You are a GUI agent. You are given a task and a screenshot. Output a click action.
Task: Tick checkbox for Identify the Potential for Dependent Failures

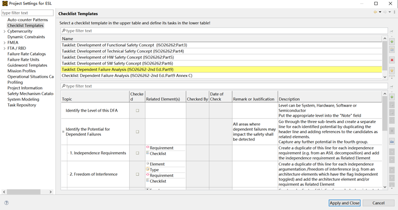click(137, 132)
